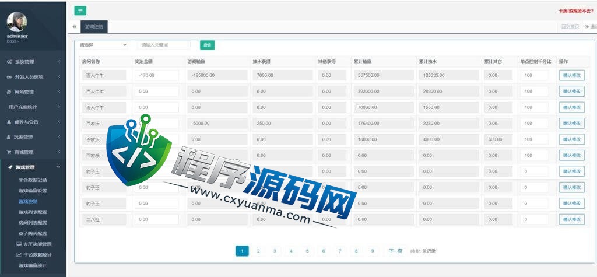Click the monitor icon for 大厅功能管理

click(19, 244)
